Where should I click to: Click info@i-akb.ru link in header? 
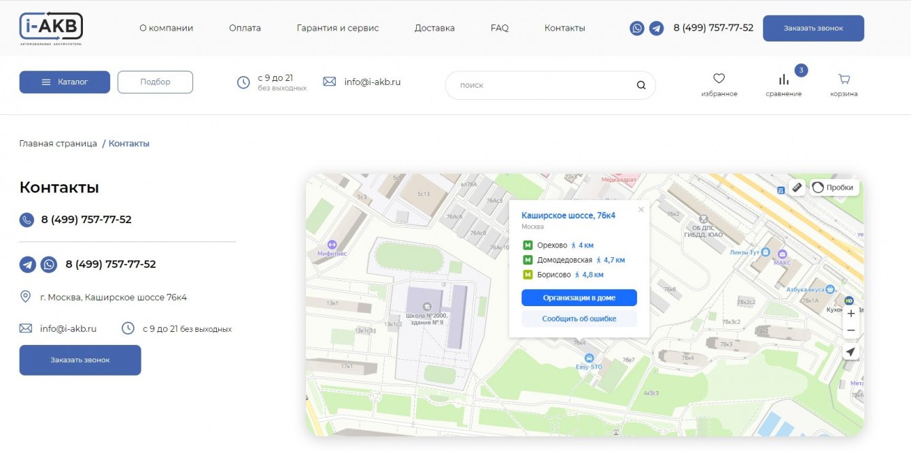373,82
